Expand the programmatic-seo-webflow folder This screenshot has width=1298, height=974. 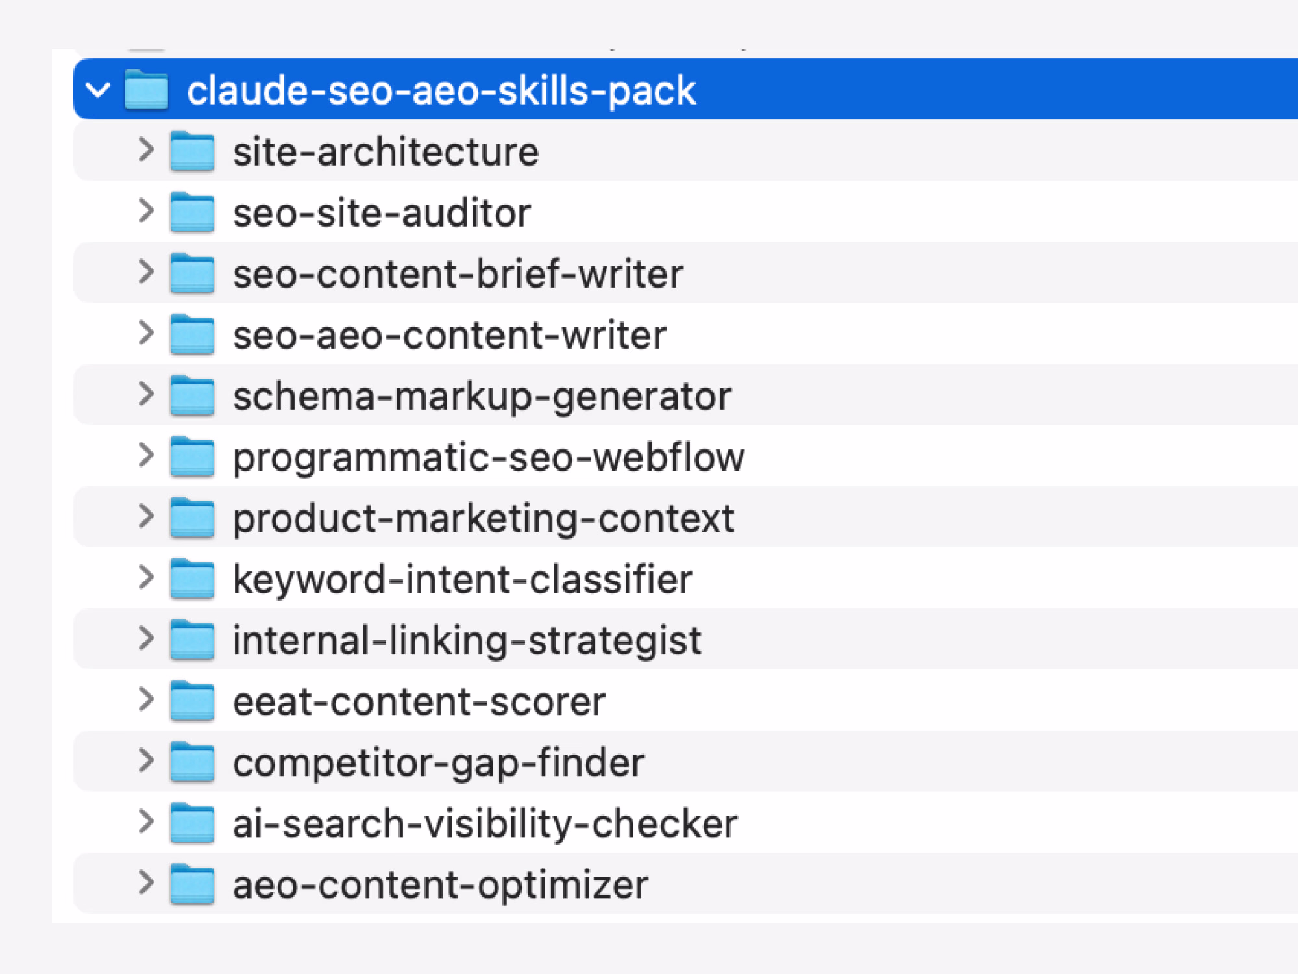pos(147,455)
